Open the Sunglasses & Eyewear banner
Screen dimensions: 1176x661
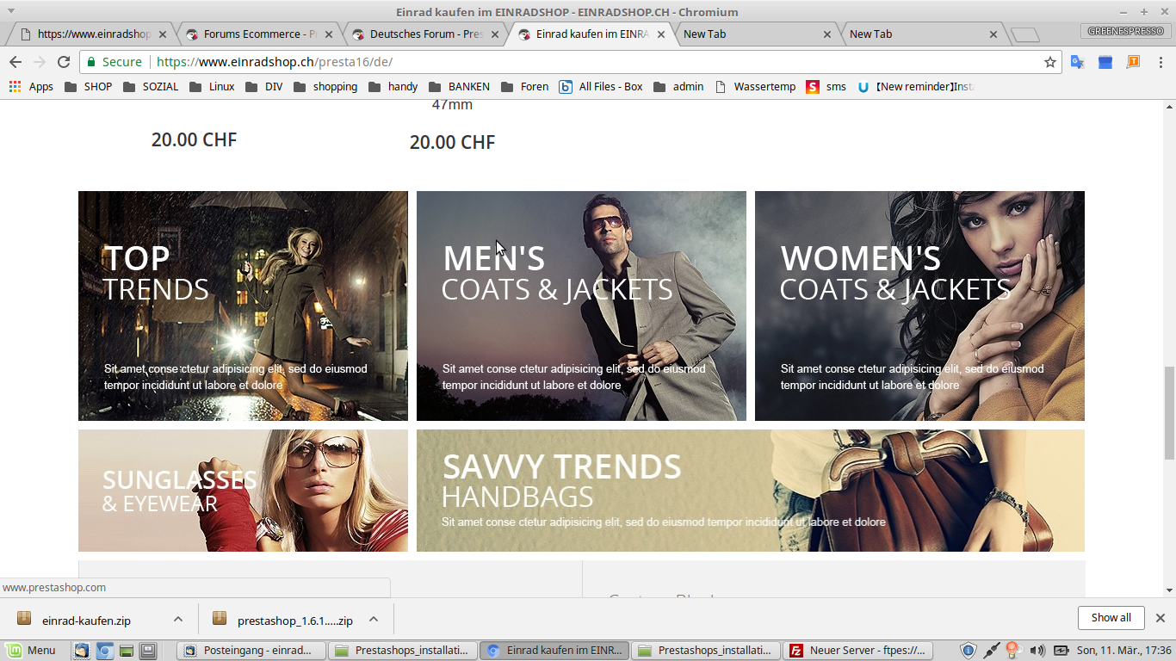(x=243, y=491)
